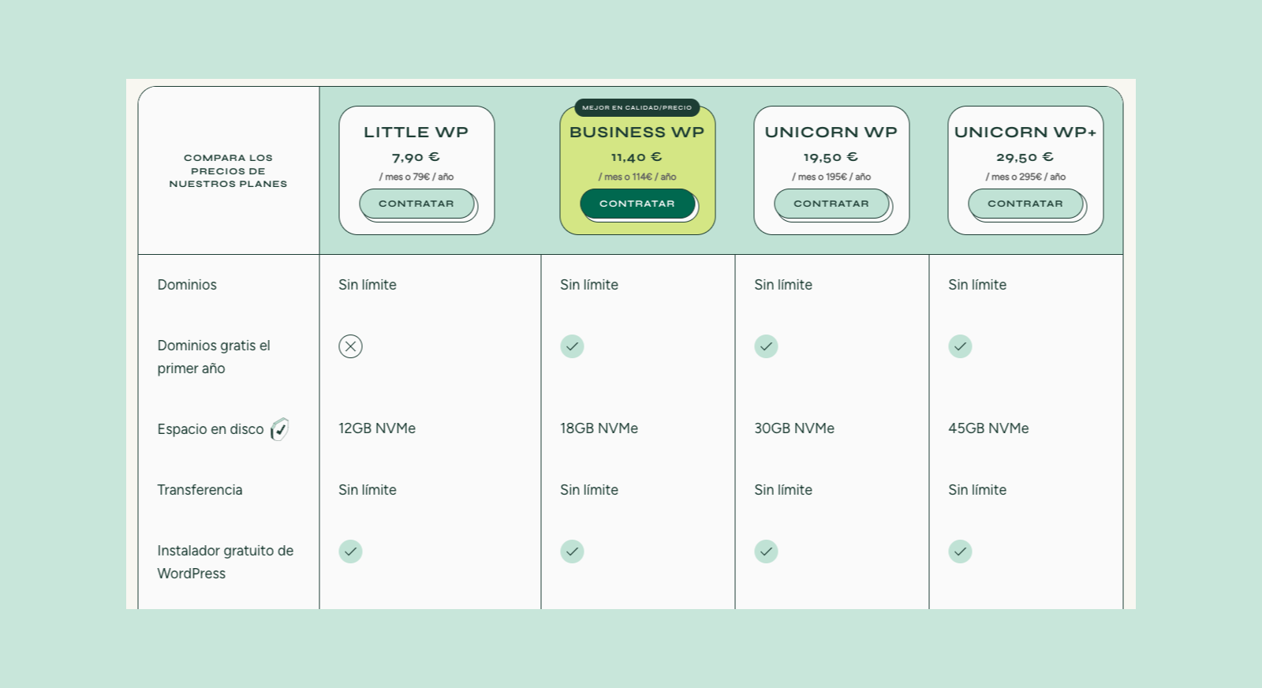This screenshot has height=688, width=1262.
Task: Click Contratar under Business WP plan
Action: 637,204
